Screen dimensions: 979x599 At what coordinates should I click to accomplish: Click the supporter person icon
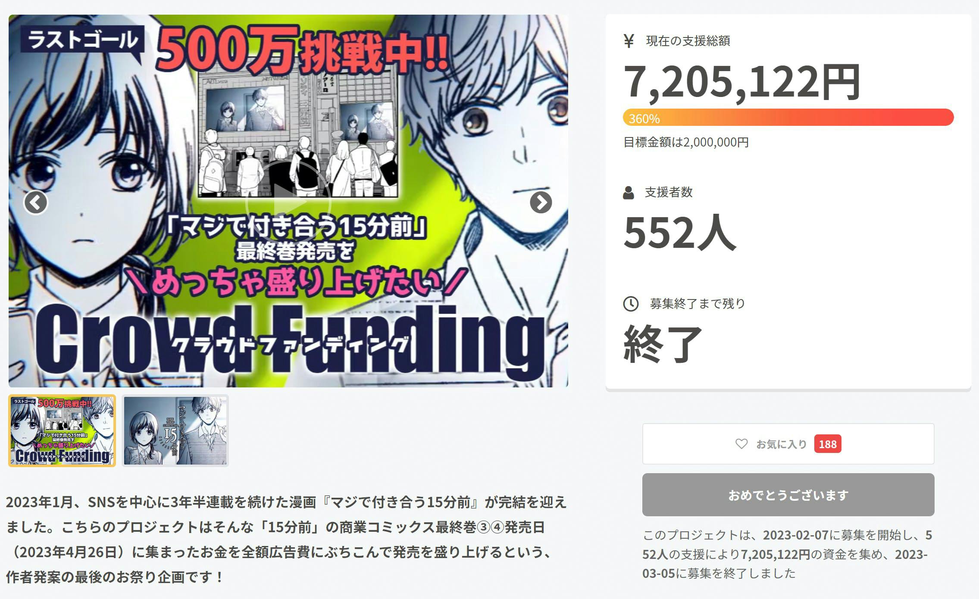tap(629, 193)
